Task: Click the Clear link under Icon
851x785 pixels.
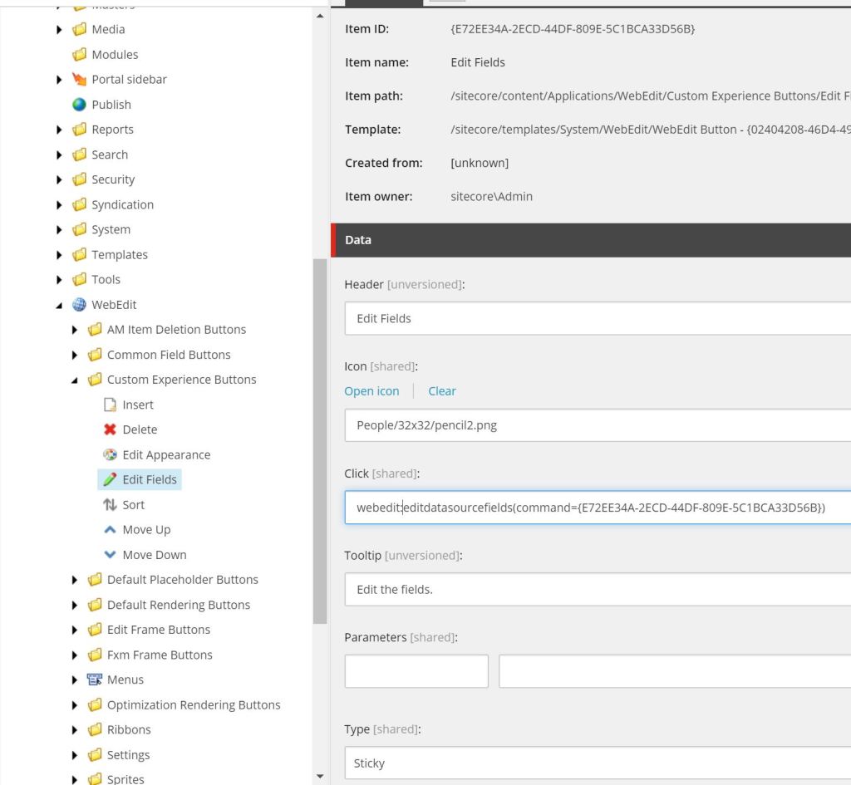Action: pyautogui.click(x=441, y=390)
